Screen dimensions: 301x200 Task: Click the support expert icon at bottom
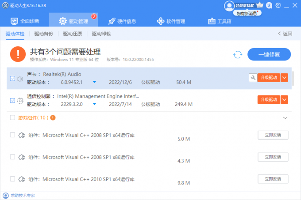6,196
